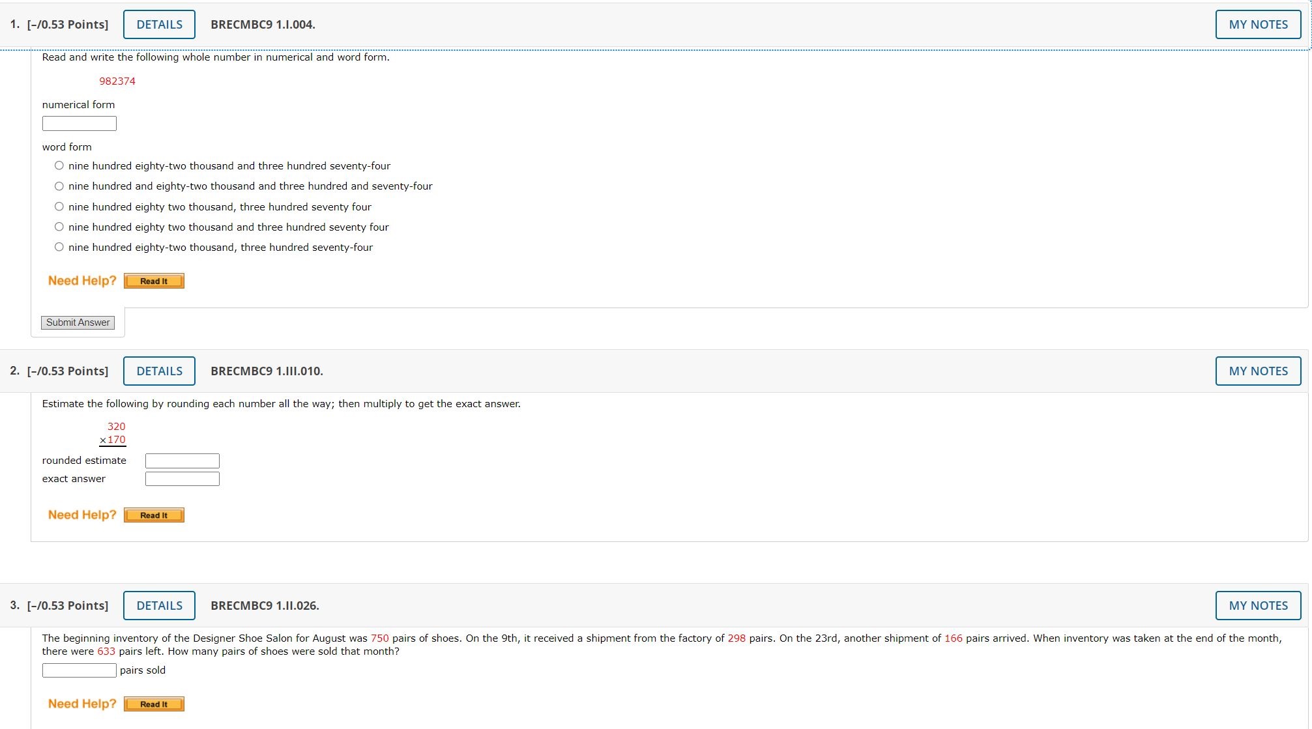Click the exact answer input field

tap(182, 479)
